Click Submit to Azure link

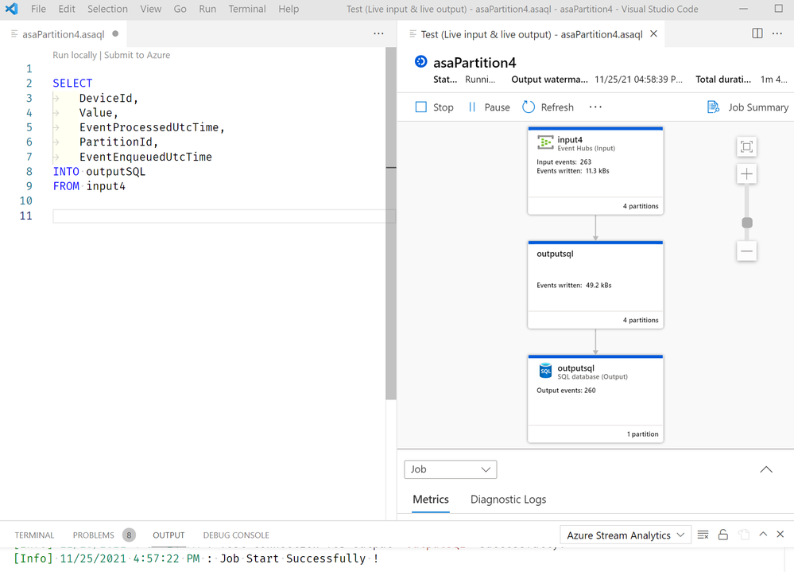[137, 55]
